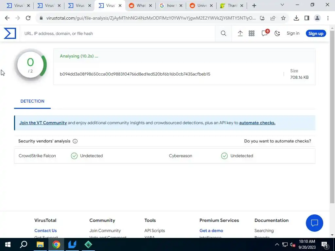Click Do you want to automate checks?
This screenshot has width=335, height=251.
(277, 141)
